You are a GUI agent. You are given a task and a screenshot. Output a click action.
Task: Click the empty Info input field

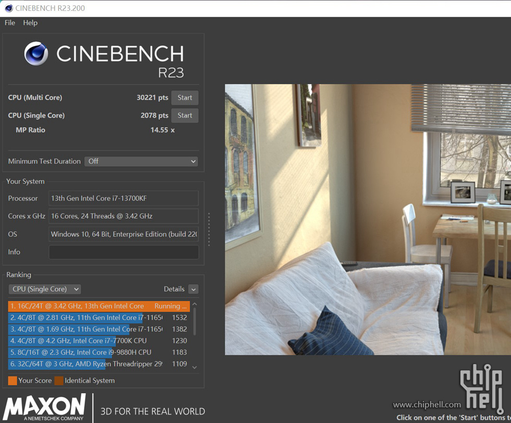tap(124, 252)
